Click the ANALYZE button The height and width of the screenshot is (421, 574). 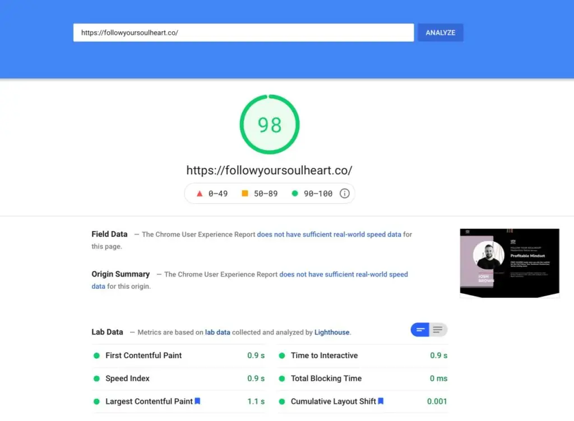coord(441,32)
